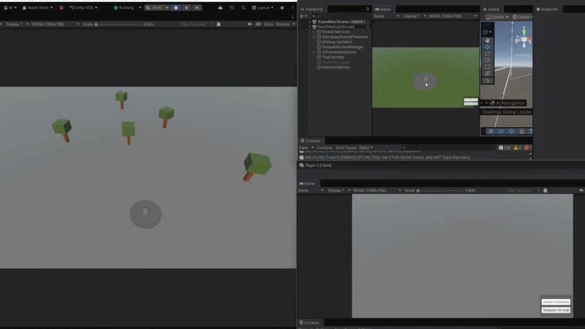Click the search magnifier in top toolbar
585x329 pixels.
(x=244, y=7)
